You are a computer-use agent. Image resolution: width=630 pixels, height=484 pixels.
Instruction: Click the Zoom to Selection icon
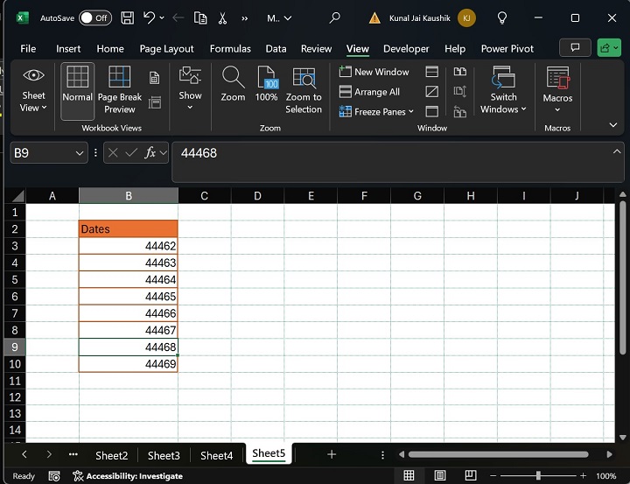[304, 89]
